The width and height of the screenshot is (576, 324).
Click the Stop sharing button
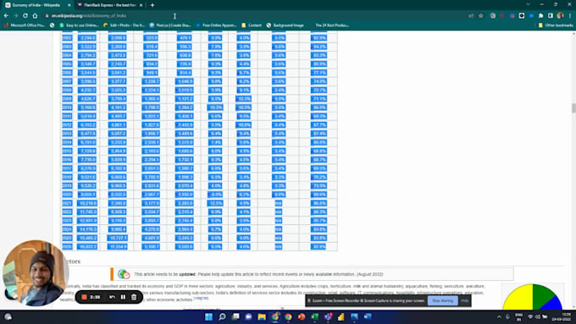[442, 300]
